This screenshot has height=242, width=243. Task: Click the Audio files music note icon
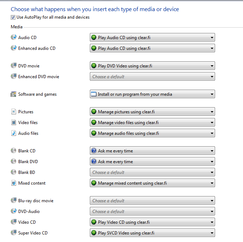click(14, 133)
